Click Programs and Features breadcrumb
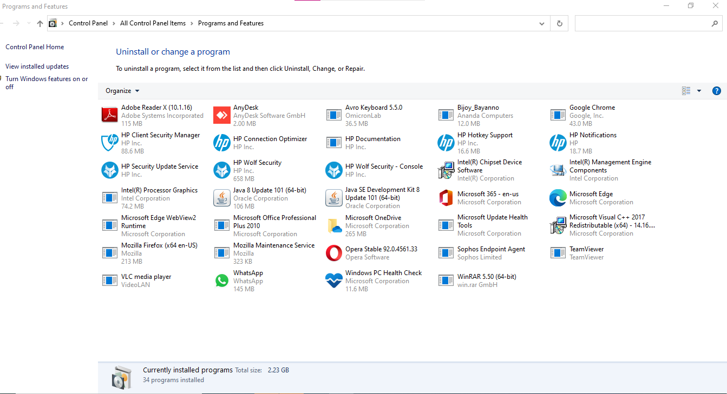Image resolution: width=727 pixels, height=394 pixels. click(x=231, y=23)
